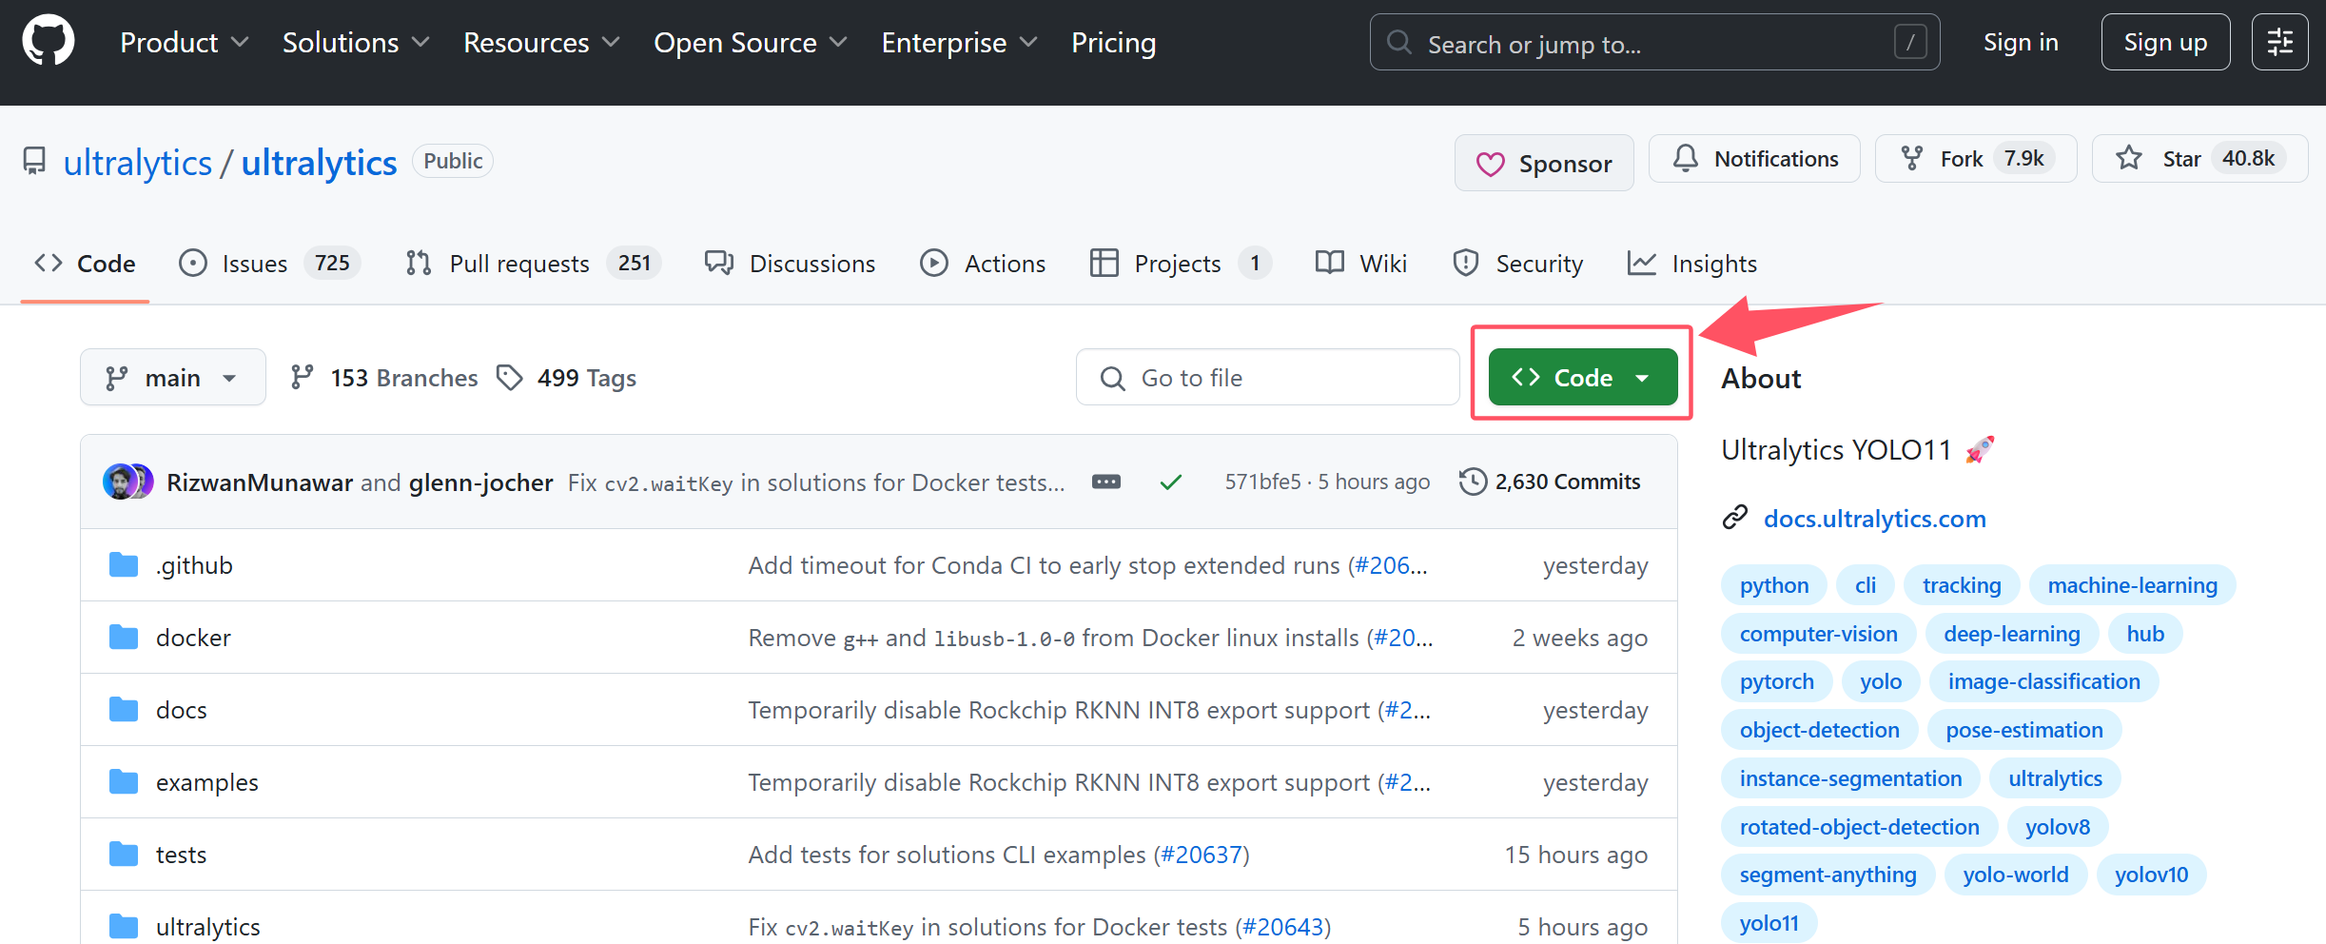Expand the Open Source menu
The image size is (2326, 944).
pos(751,43)
